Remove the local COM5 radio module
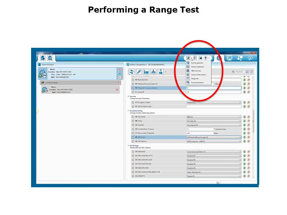287x215 pixels. point(120,70)
